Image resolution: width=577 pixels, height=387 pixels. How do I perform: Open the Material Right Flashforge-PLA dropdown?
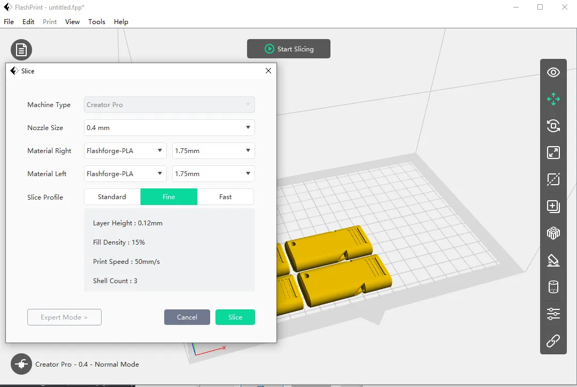(125, 150)
